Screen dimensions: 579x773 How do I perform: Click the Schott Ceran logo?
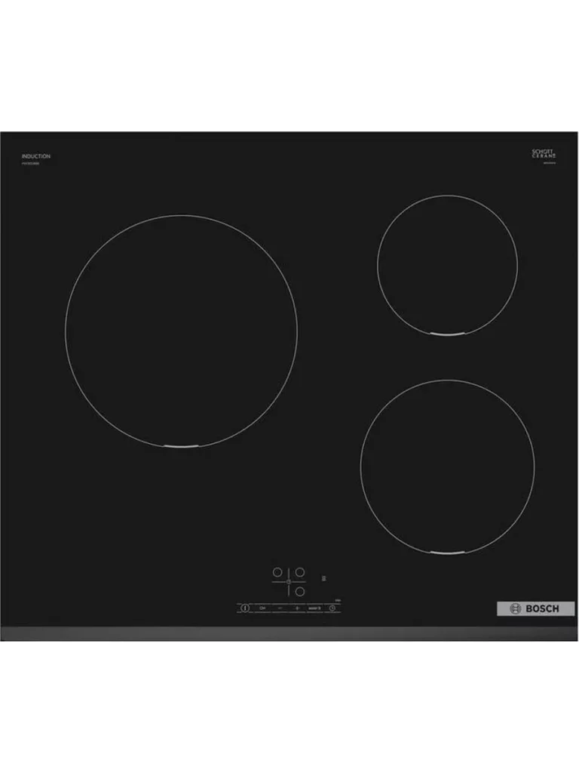(543, 153)
